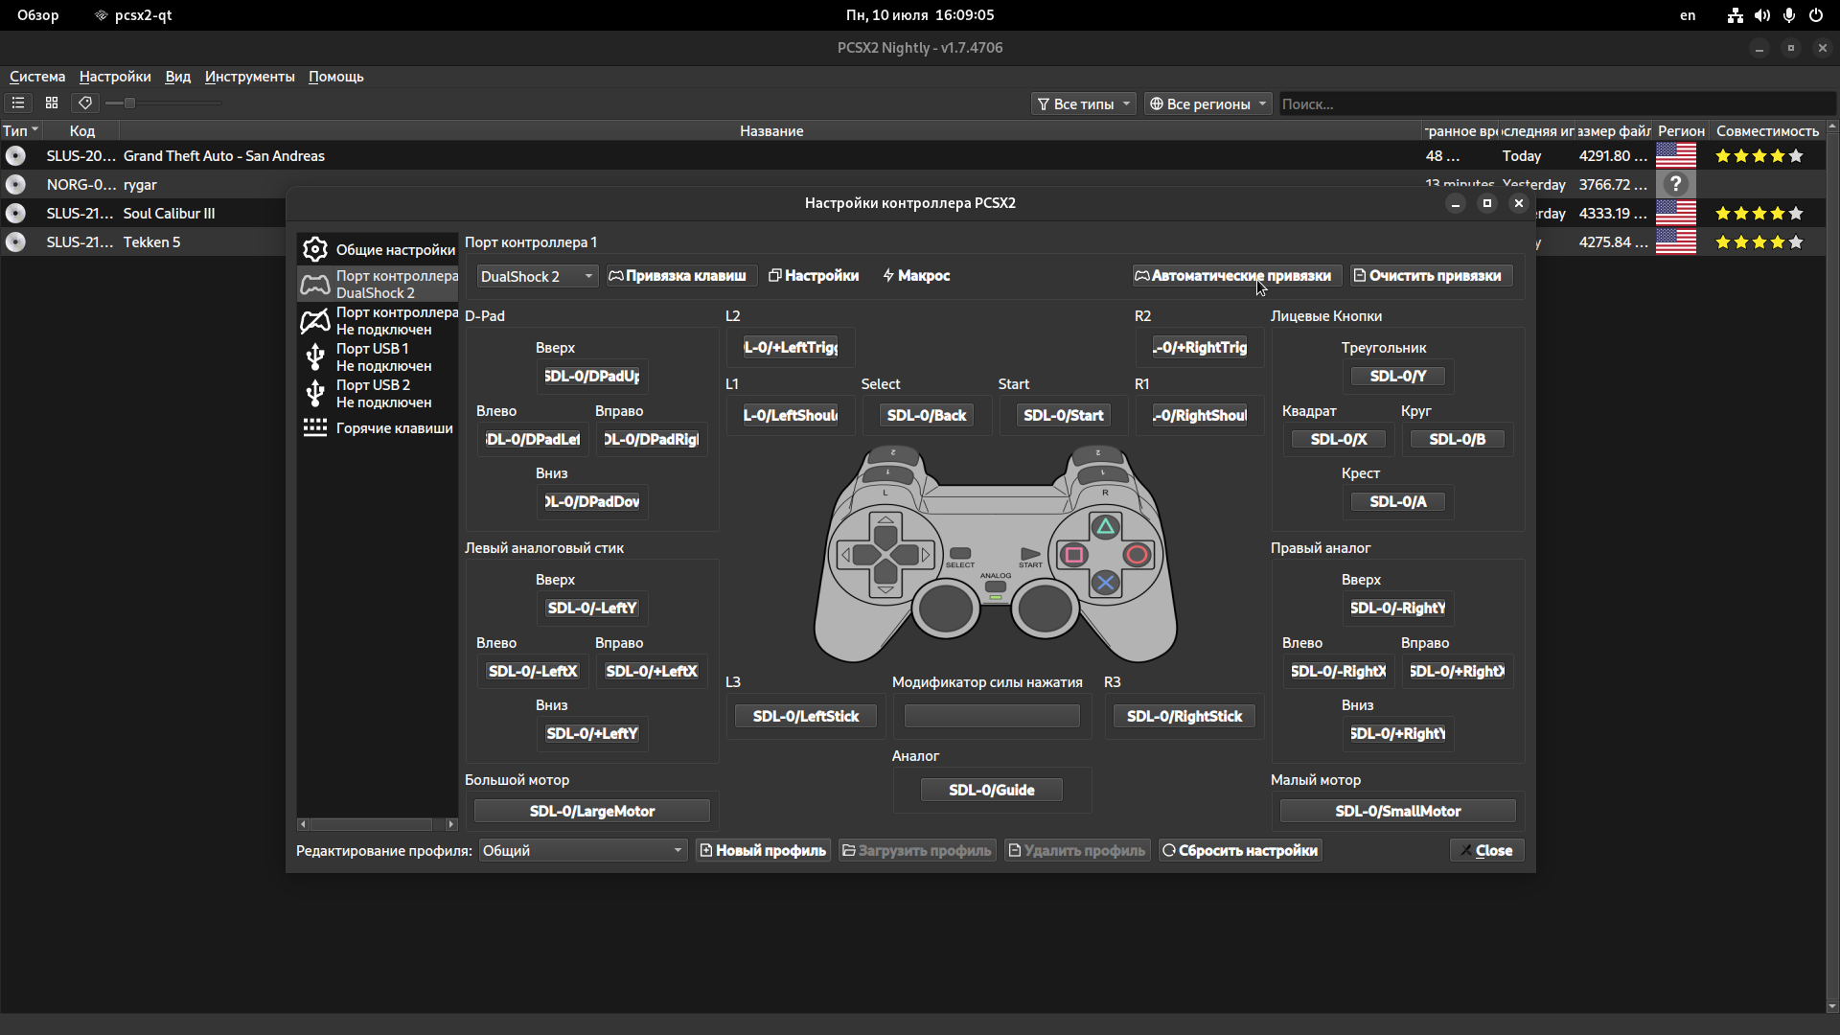Rebind Крест button SDL-0/A

1397,501
